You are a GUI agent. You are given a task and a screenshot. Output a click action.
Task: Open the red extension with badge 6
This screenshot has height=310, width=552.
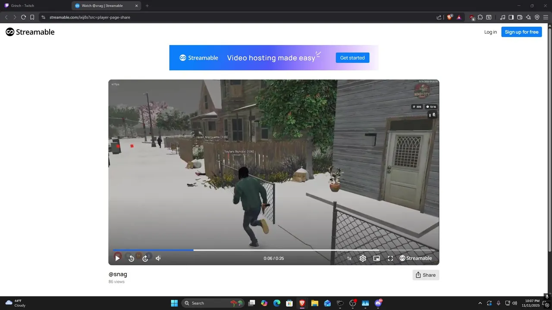pos(472,17)
